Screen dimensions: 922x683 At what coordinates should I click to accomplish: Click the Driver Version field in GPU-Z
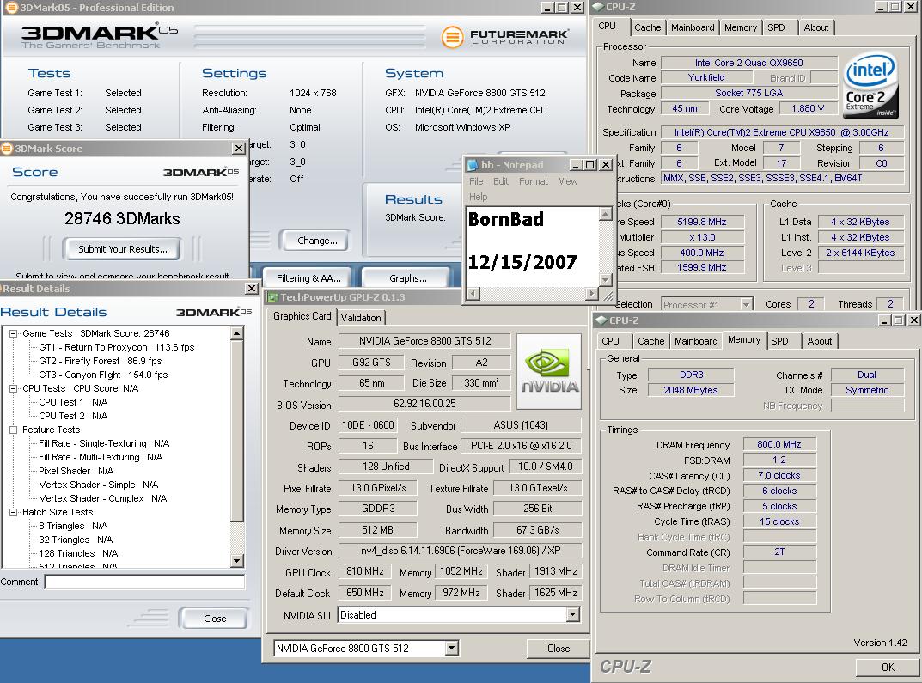(461, 551)
